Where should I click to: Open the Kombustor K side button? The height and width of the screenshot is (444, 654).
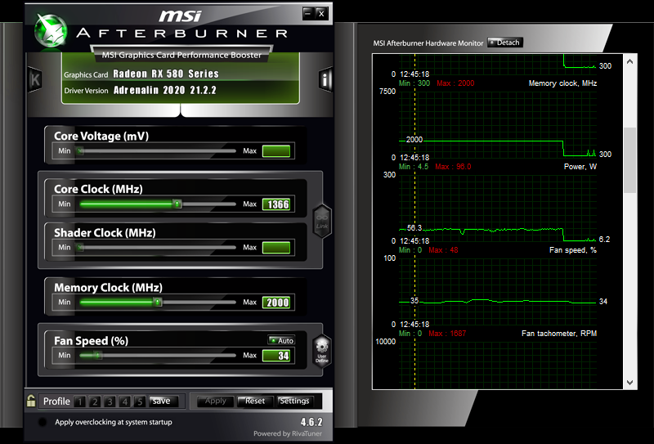[x=35, y=79]
